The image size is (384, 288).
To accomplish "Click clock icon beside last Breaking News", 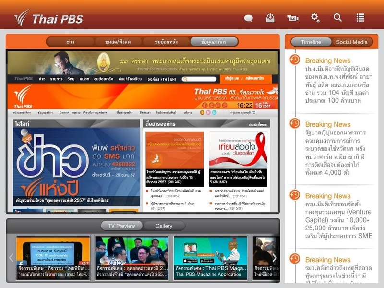I will [x=295, y=259].
